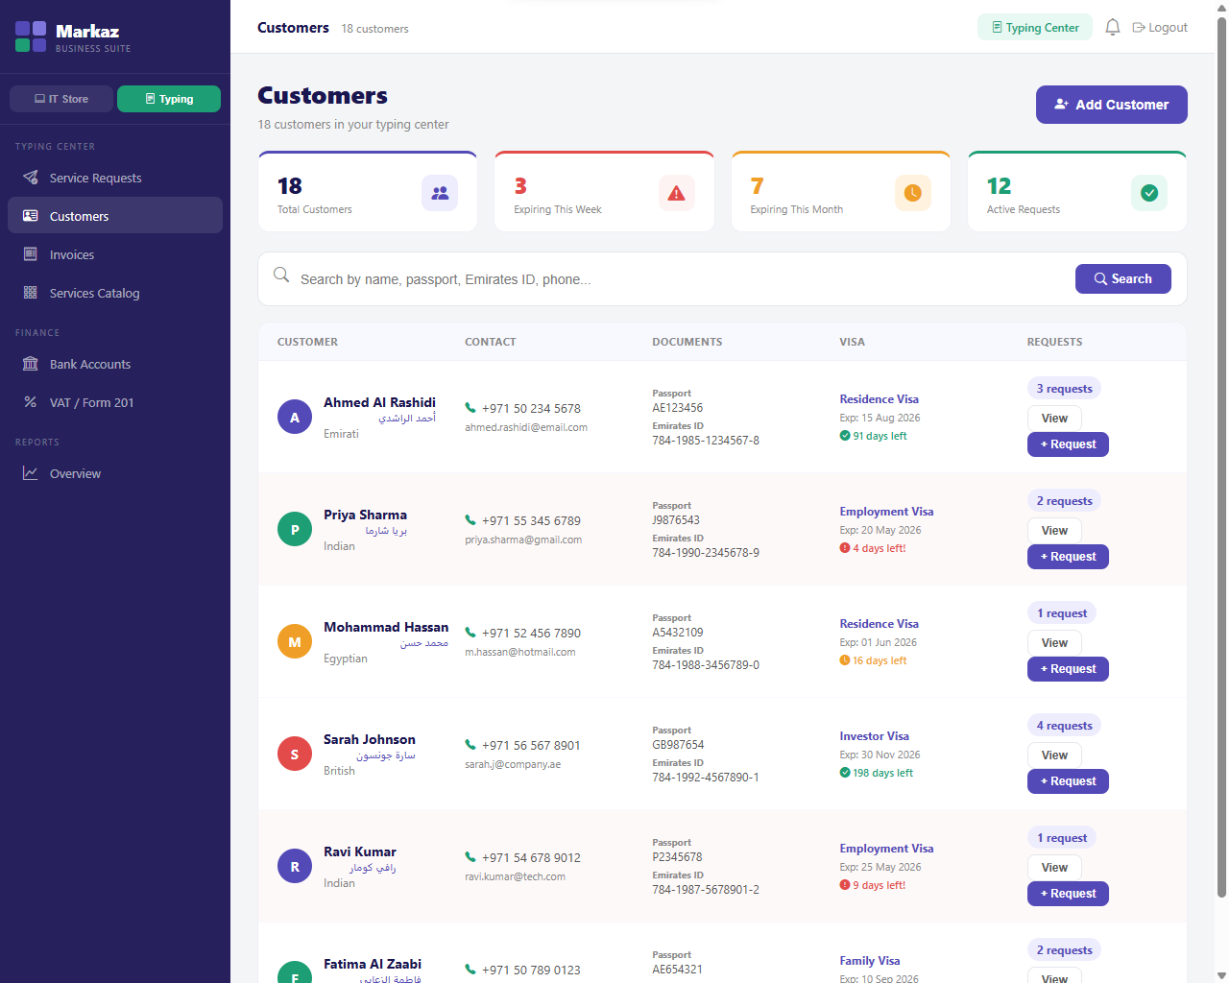The image size is (1229, 983).
Task: Click Sarah Johnson's 4 requests badge
Action: point(1064,726)
